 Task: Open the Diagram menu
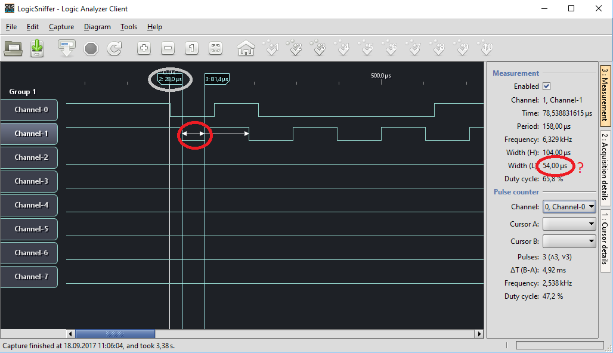click(x=97, y=27)
